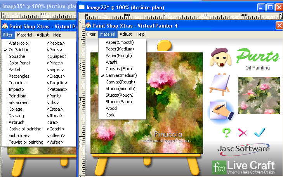283x177 pixels.
Task: Choose the Rectangles <Eraqus> filter
Action: coord(38,76)
